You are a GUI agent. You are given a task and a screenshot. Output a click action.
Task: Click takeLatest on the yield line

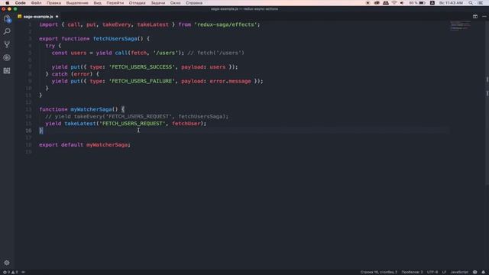point(79,124)
